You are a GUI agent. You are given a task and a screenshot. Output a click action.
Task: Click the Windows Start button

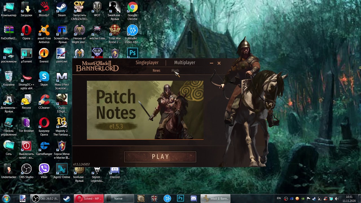click(6, 198)
